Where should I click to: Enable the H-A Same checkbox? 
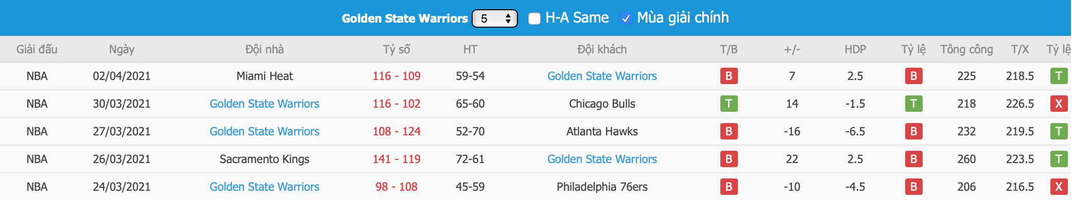coord(534,18)
